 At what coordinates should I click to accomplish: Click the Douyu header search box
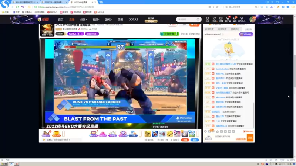tap(189, 20)
